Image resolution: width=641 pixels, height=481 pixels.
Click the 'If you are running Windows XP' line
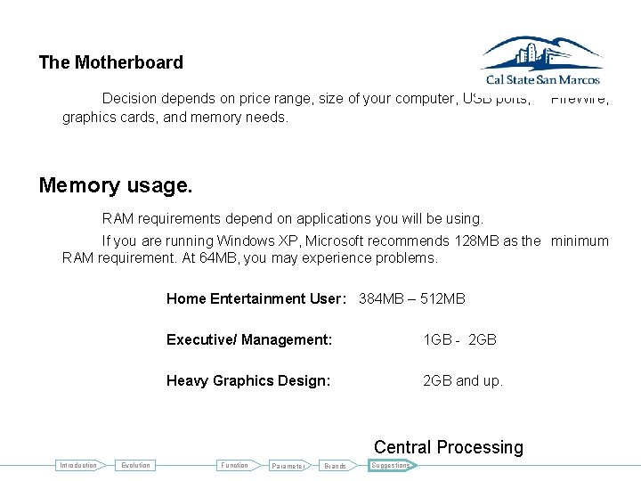point(355,240)
